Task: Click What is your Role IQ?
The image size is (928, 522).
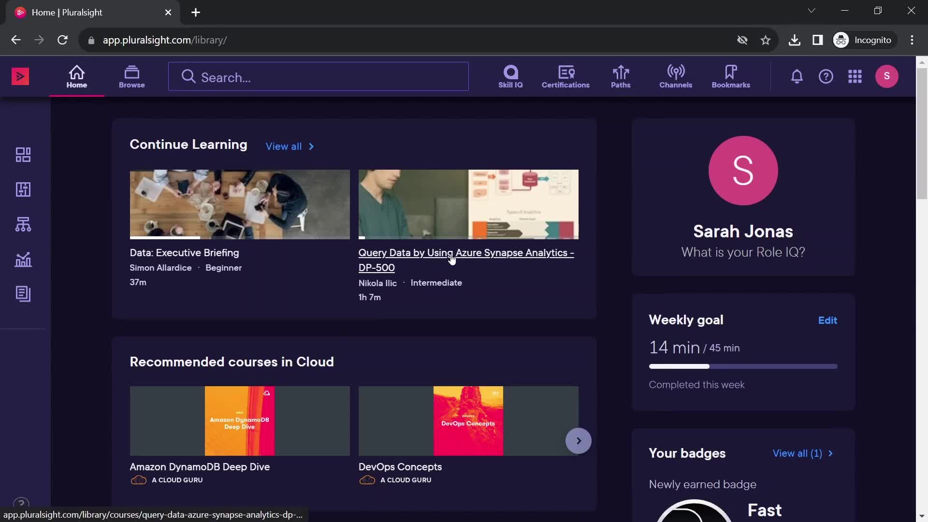Action: [743, 252]
